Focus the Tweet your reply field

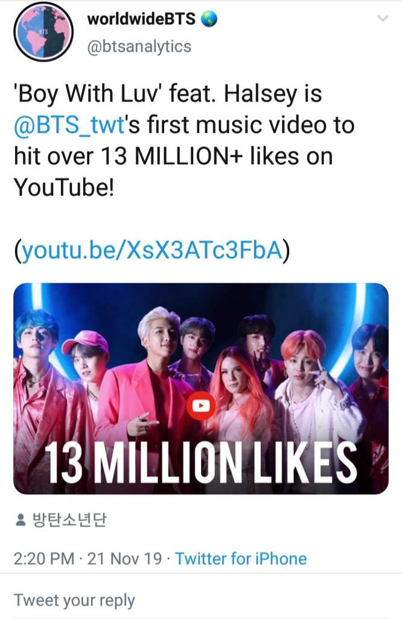[201, 601]
